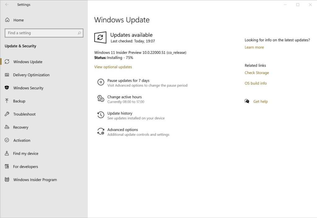Image resolution: width=317 pixels, height=218 pixels.
Task: Go back using the Settings back arrow
Action: (x=7, y=5)
